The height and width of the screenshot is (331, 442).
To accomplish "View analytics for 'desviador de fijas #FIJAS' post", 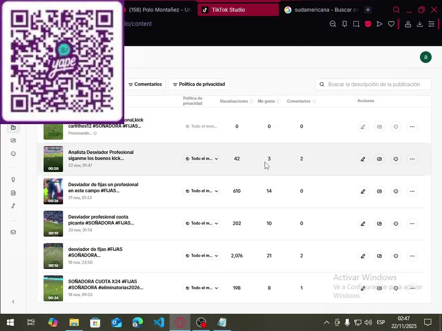I will pyautogui.click(x=379, y=256).
